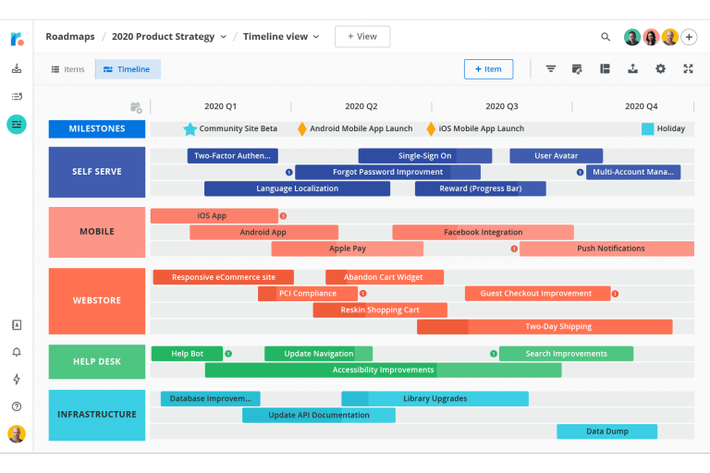
Task: Open Search Improvements item bar
Action: pos(566,354)
